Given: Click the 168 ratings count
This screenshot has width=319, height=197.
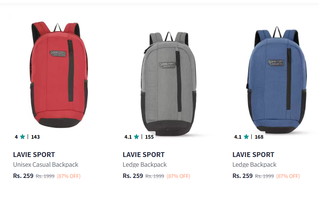Looking at the screenshot, I should coord(259,137).
